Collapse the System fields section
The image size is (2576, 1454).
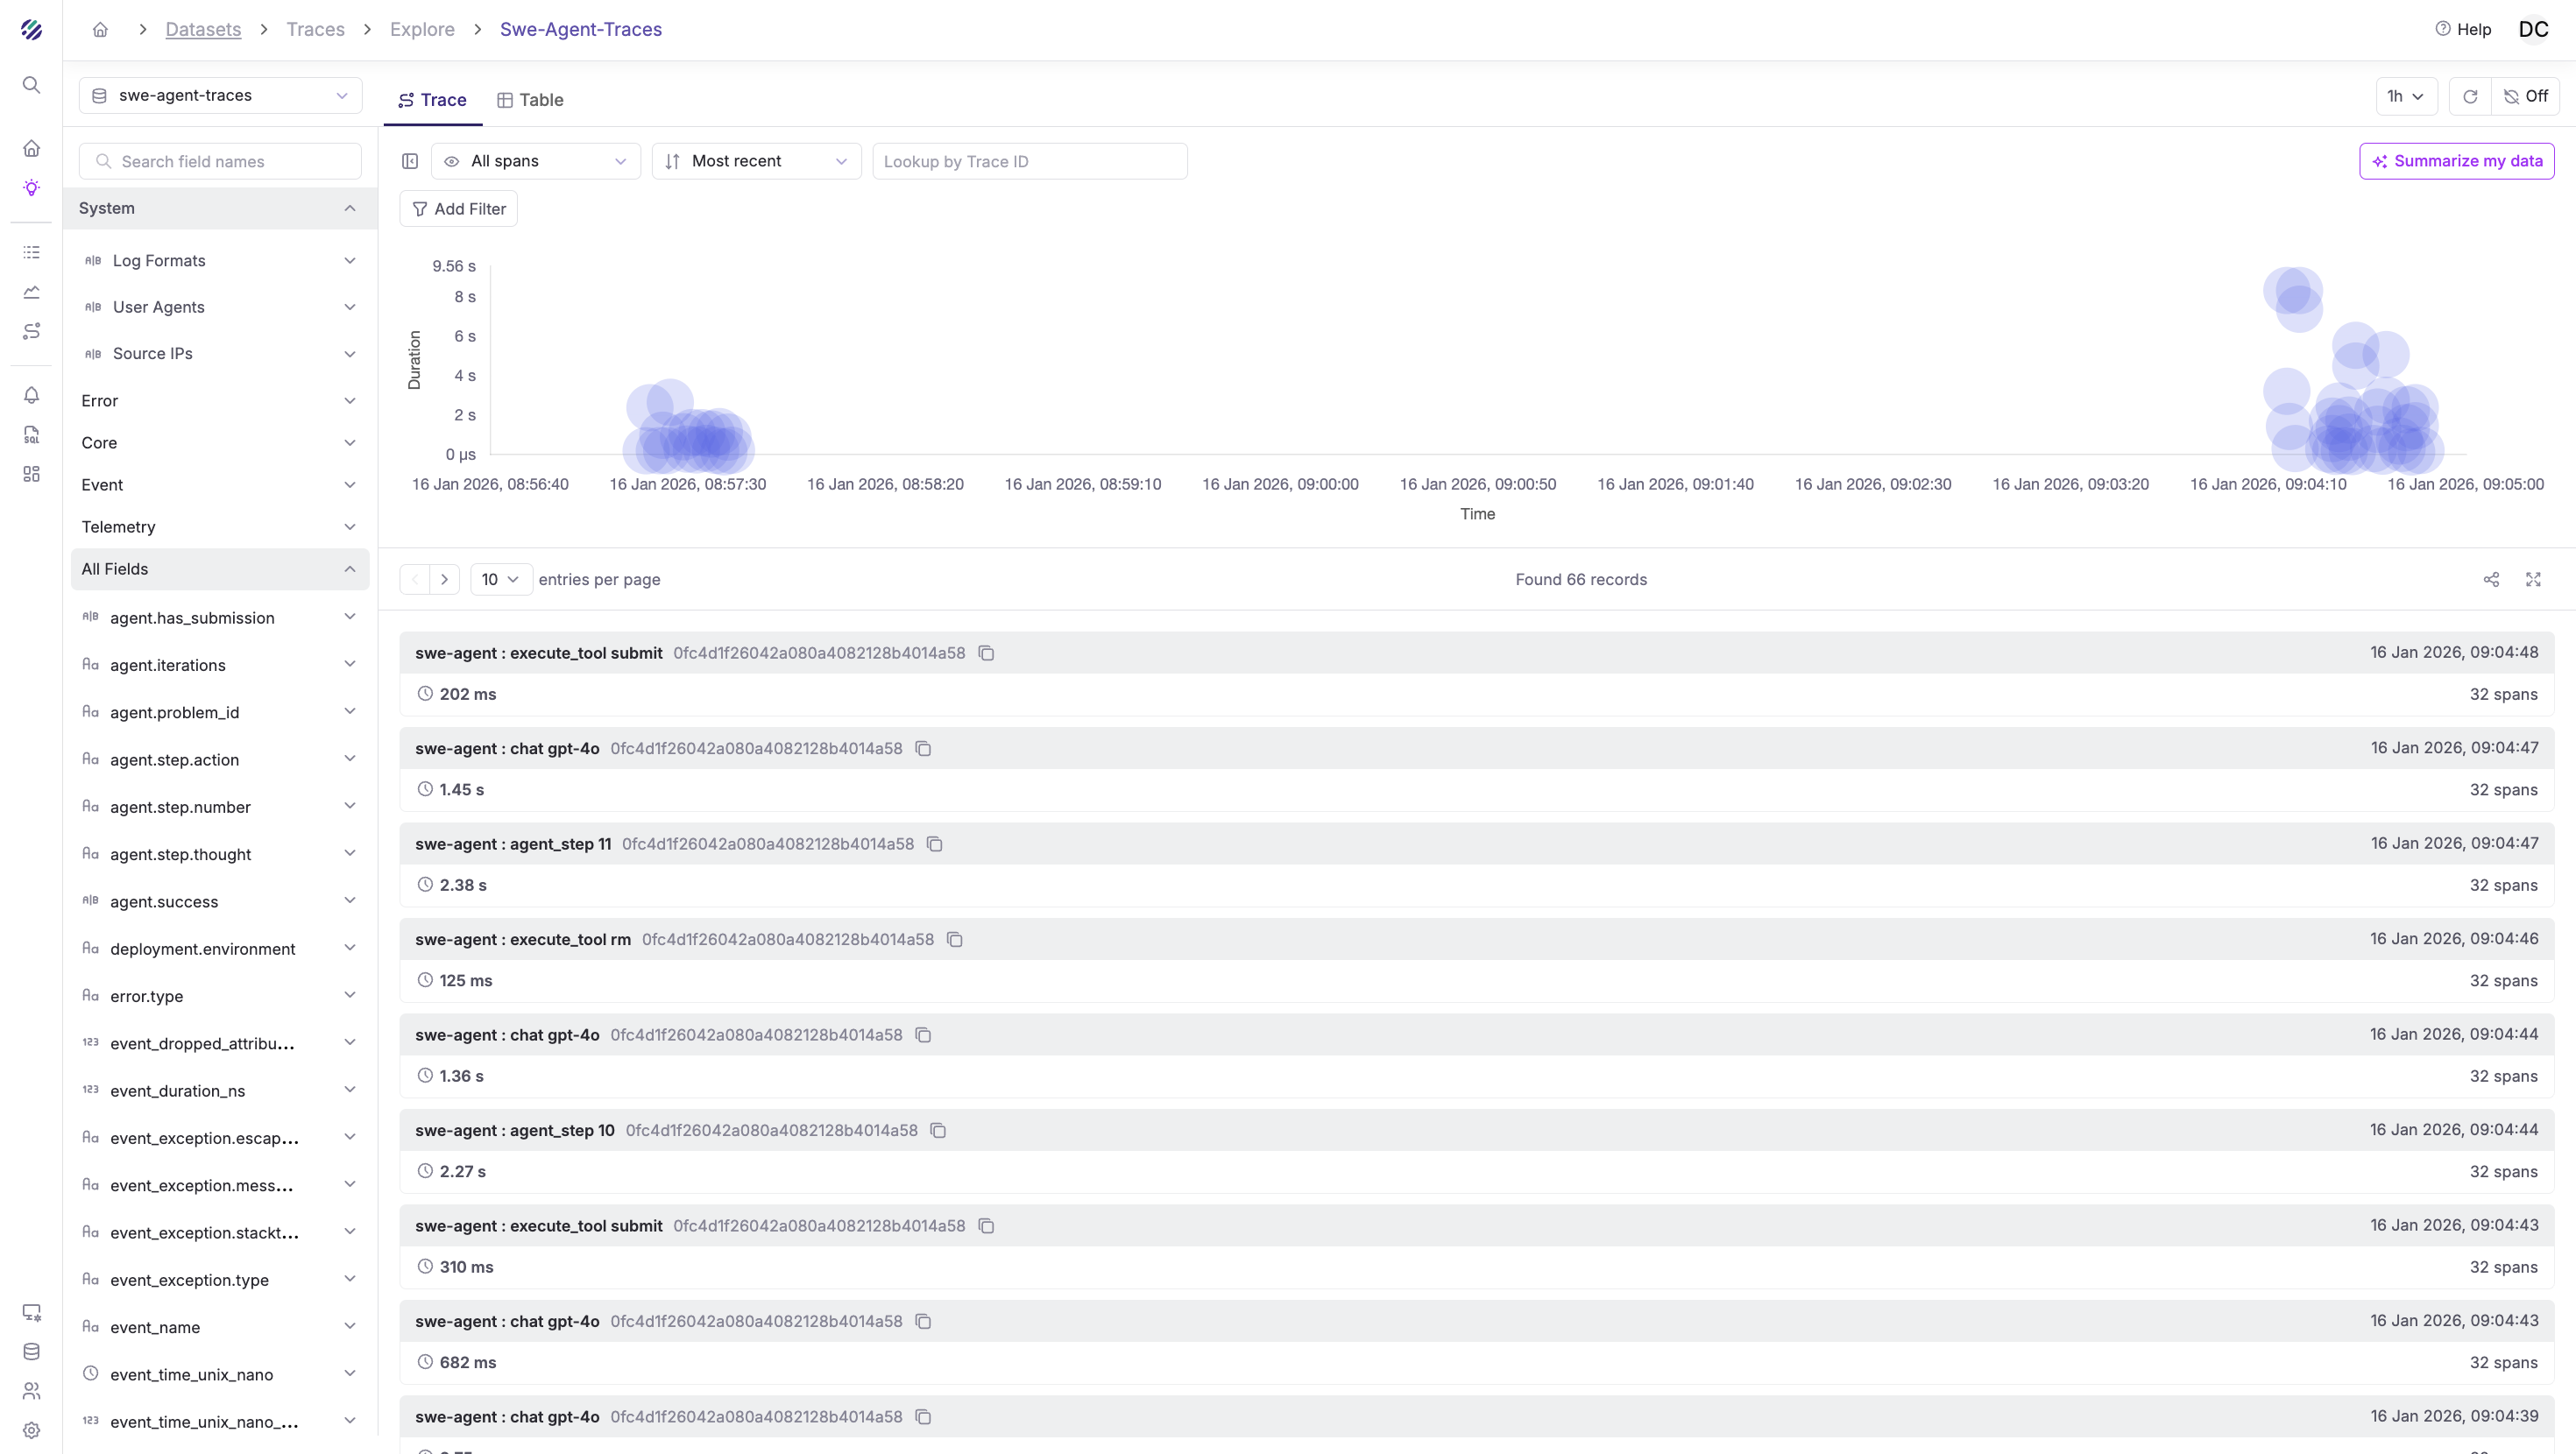349,208
